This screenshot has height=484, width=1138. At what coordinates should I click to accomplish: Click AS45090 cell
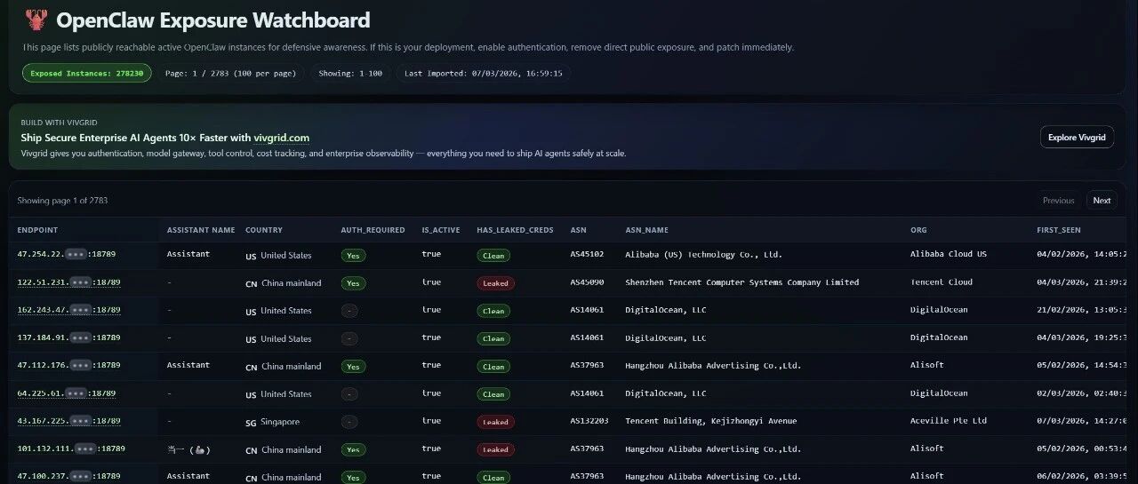click(587, 282)
